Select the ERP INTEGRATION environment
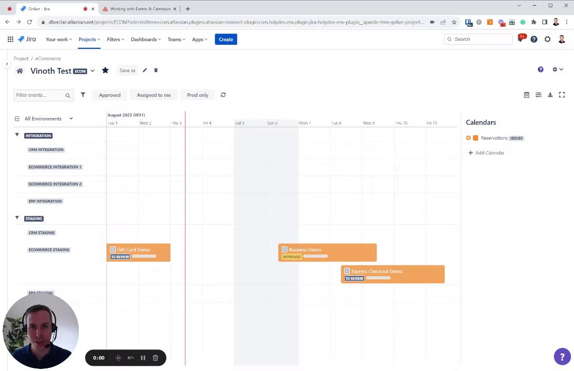The width and height of the screenshot is (574, 371). tap(45, 201)
